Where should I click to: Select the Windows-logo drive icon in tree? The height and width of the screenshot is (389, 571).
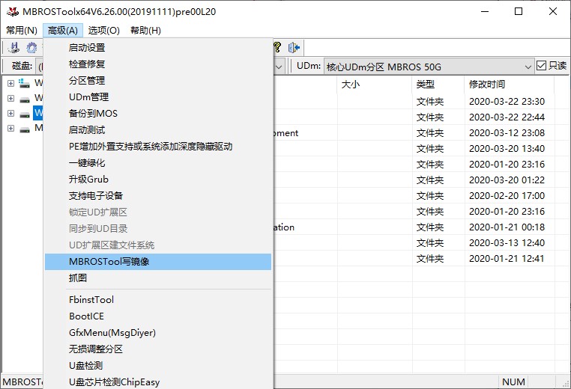click(25, 83)
